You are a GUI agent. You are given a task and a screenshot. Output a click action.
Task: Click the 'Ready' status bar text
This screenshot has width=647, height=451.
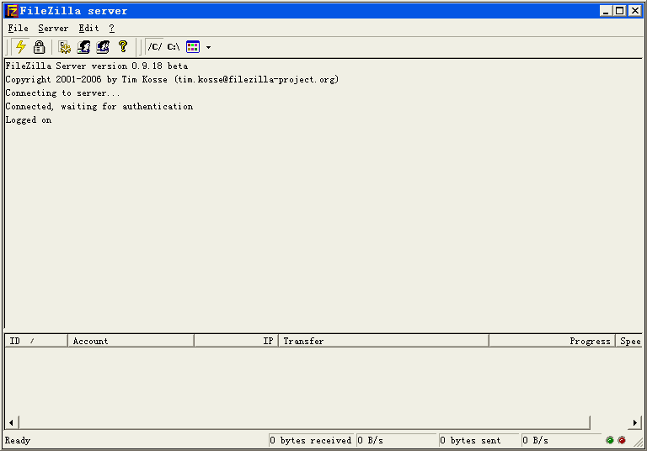18,440
